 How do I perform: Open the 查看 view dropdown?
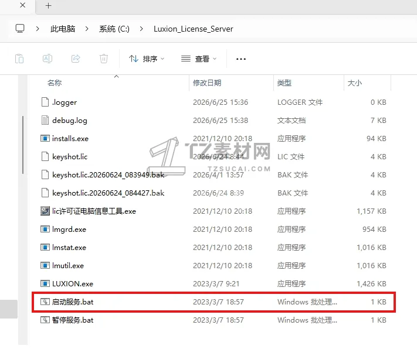[x=199, y=59]
